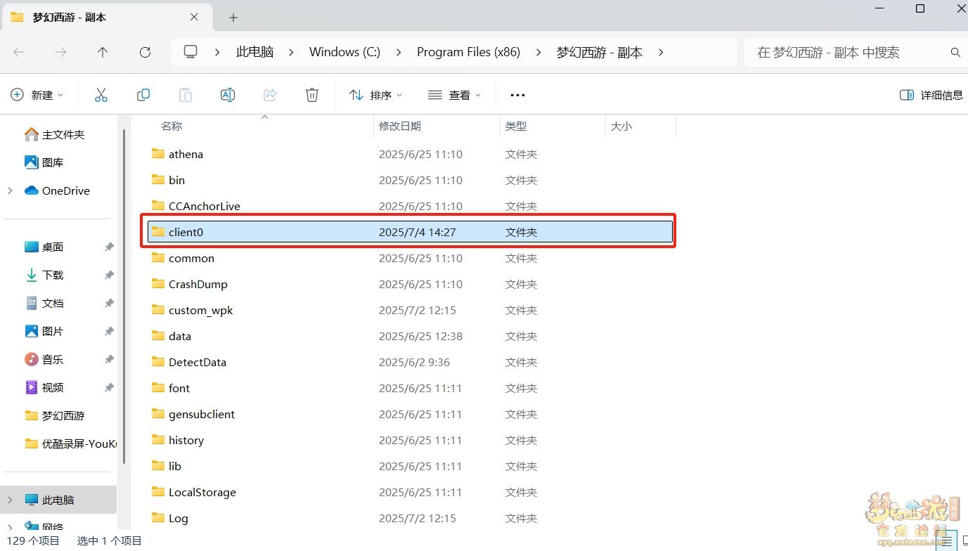
Task: Sort by the 大小 column header
Action: click(621, 126)
